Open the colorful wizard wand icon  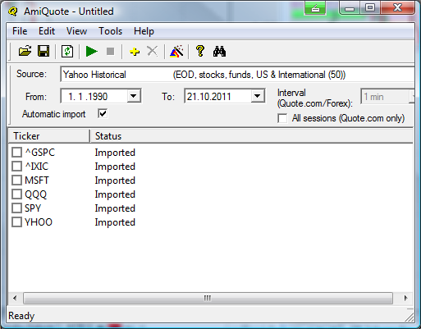pos(176,51)
